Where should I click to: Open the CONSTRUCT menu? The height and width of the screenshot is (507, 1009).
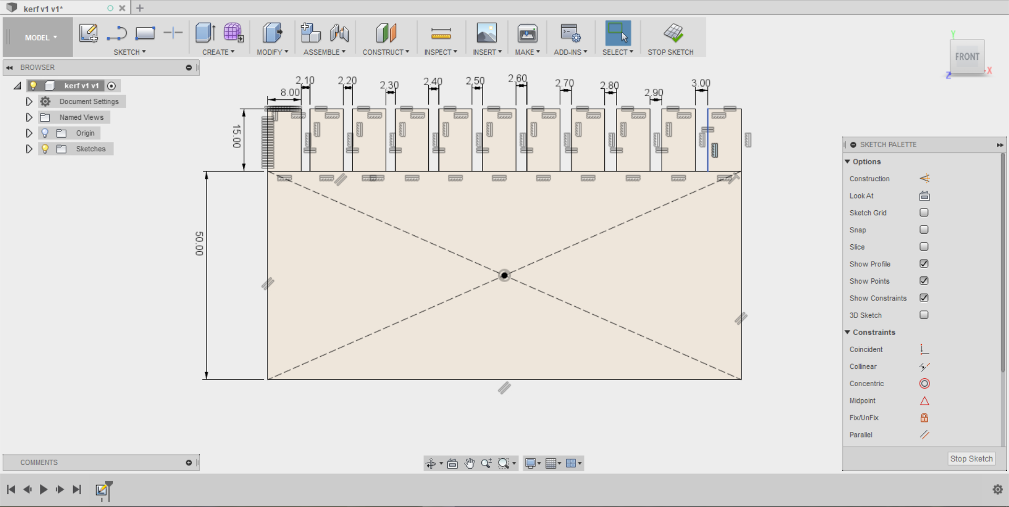(386, 52)
